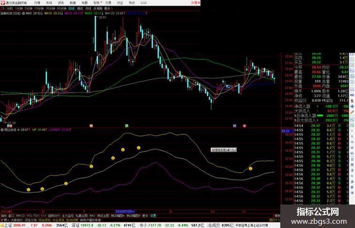Select the 私募主图 indicator tab

pos(82,216)
